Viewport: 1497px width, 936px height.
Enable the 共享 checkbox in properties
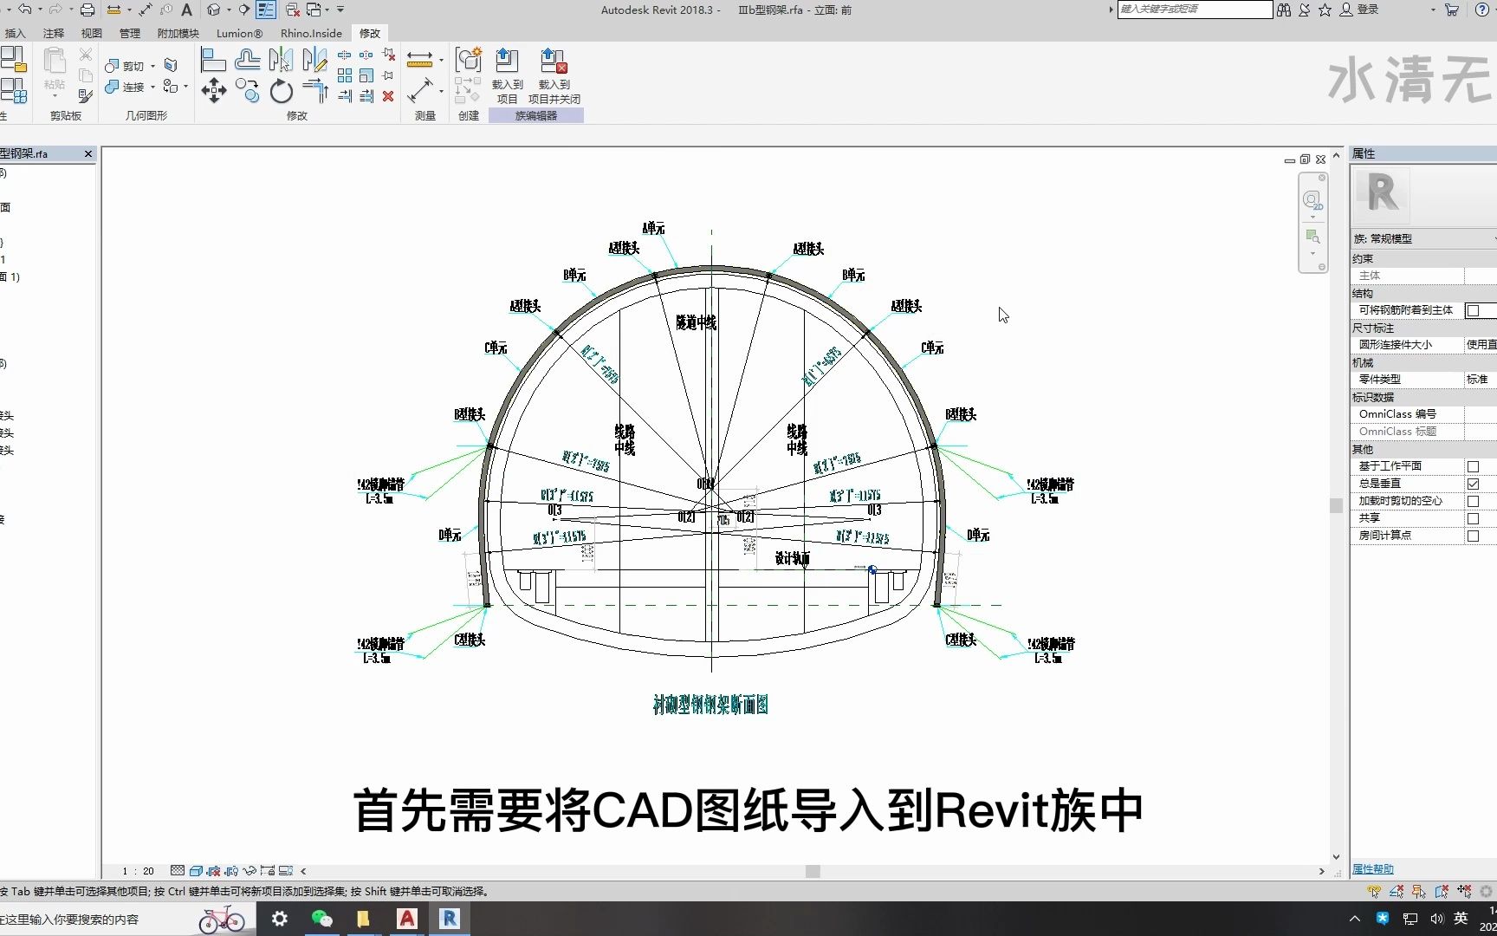click(x=1474, y=518)
